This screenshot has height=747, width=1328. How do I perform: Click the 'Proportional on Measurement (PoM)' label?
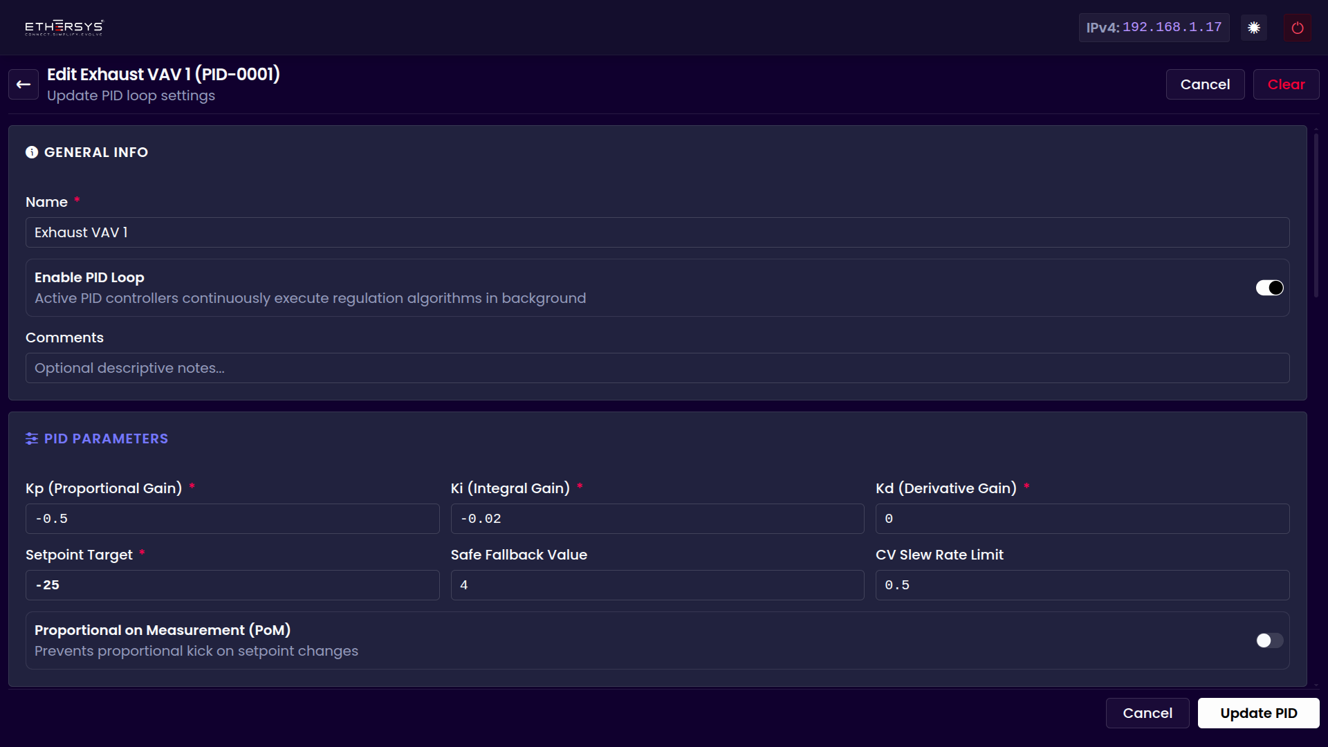coord(163,630)
